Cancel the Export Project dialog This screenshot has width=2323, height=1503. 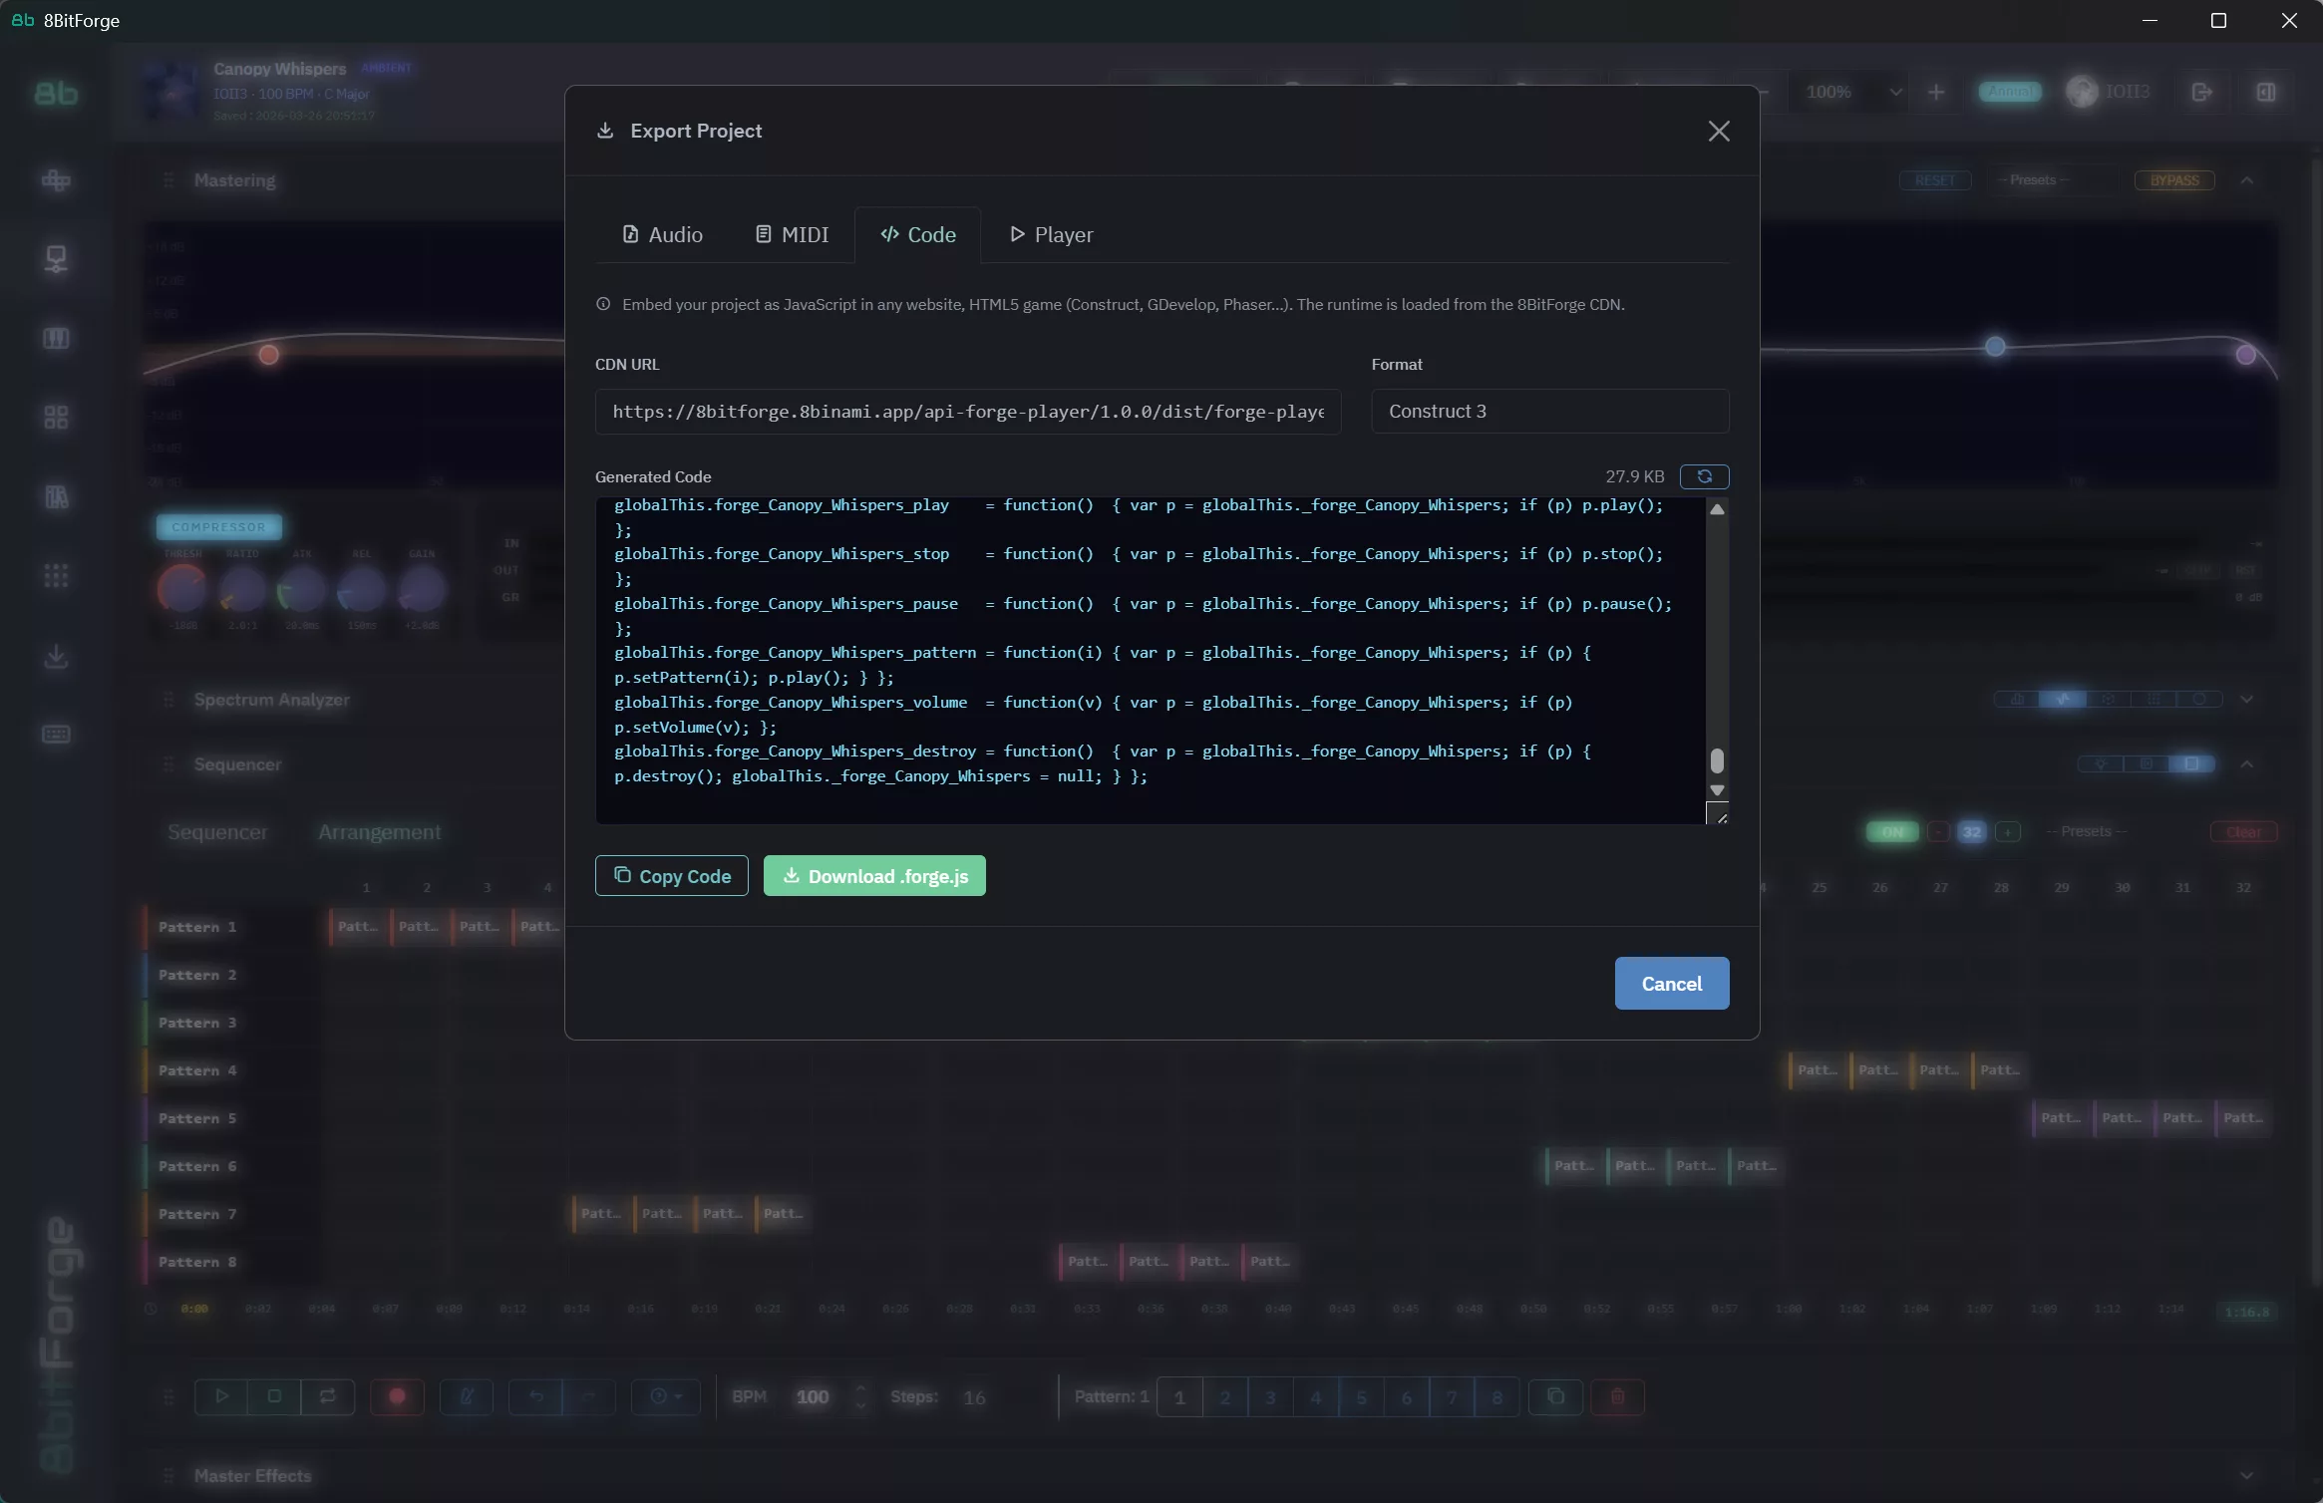tap(1671, 983)
